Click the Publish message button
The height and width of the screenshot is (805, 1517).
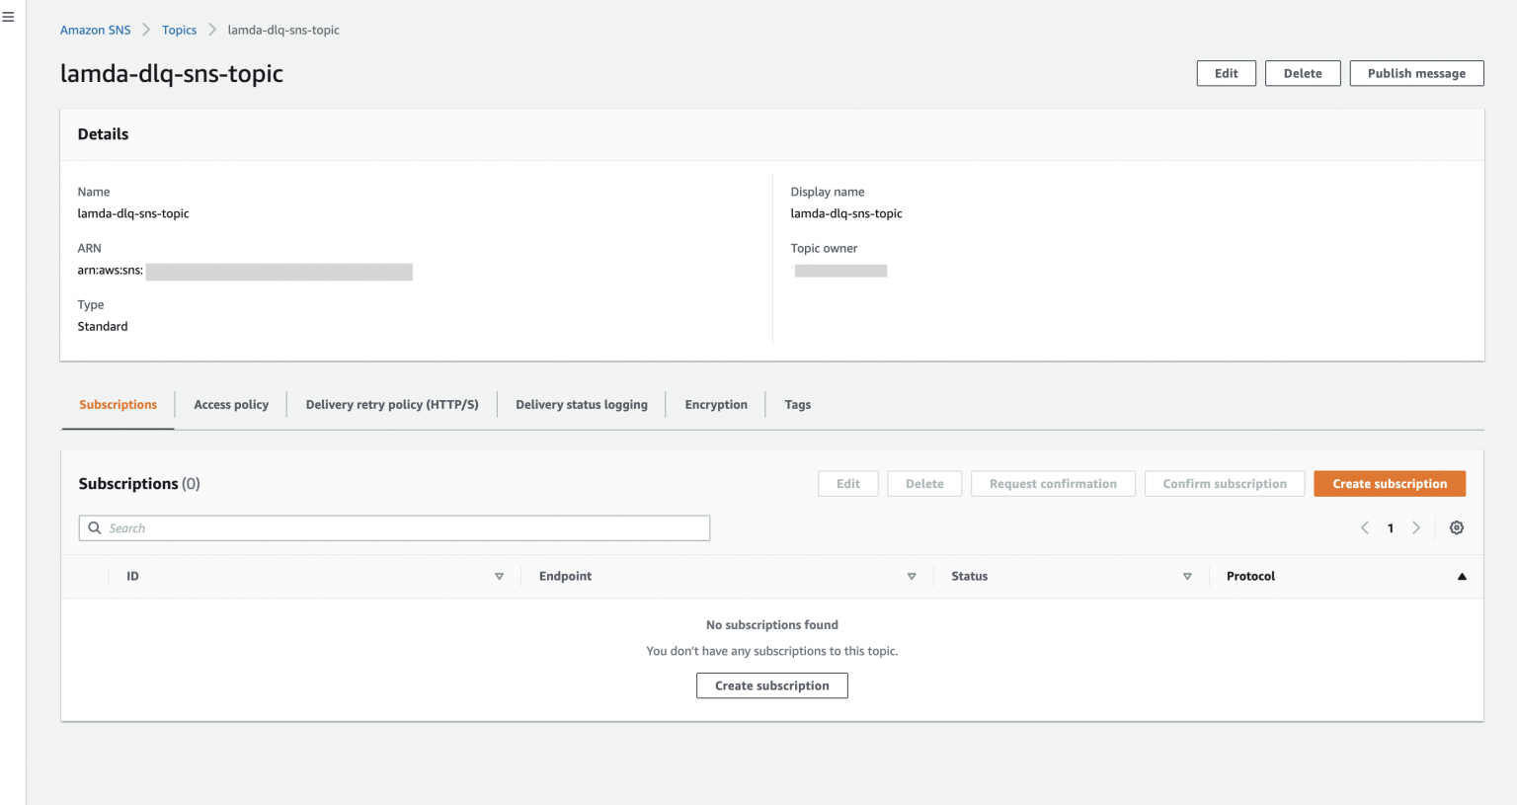pyautogui.click(x=1416, y=73)
